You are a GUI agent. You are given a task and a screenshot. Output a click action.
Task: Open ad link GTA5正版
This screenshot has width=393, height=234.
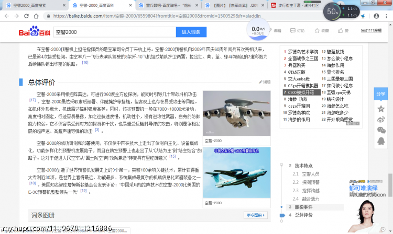click(297, 72)
